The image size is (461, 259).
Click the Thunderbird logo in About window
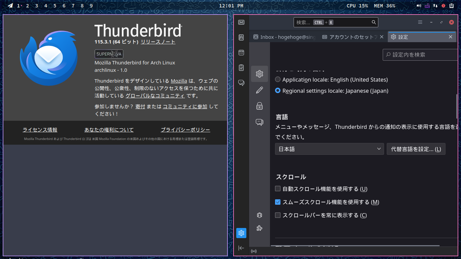[x=48, y=58]
